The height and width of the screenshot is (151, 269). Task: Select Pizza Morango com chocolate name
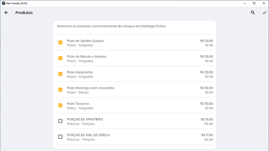(90, 88)
